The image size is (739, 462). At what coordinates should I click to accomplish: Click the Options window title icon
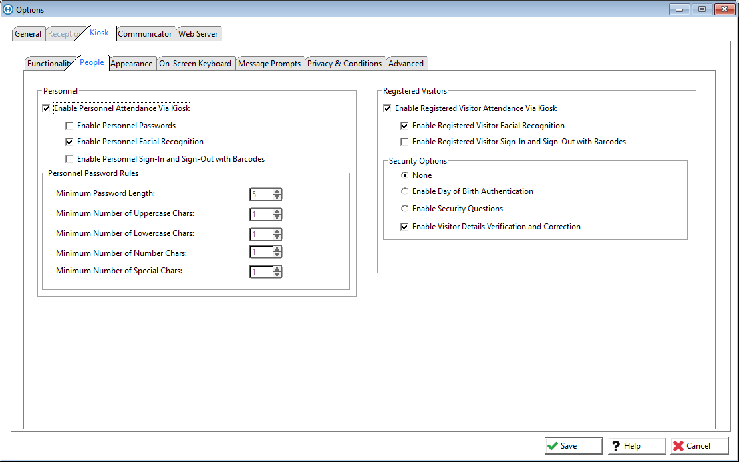pyautogui.click(x=8, y=10)
